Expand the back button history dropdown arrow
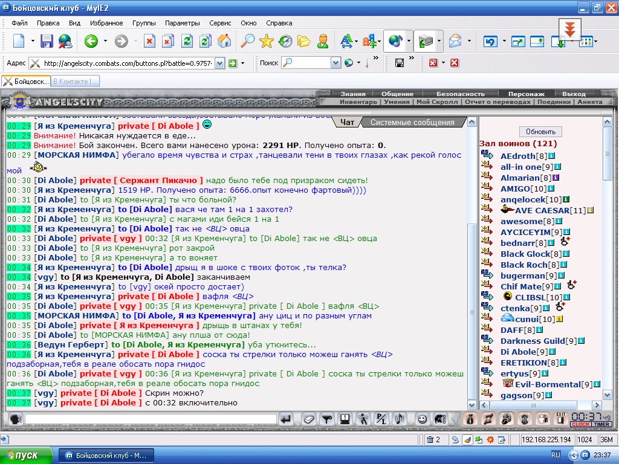This screenshot has width=619, height=464. [x=105, y=40]
